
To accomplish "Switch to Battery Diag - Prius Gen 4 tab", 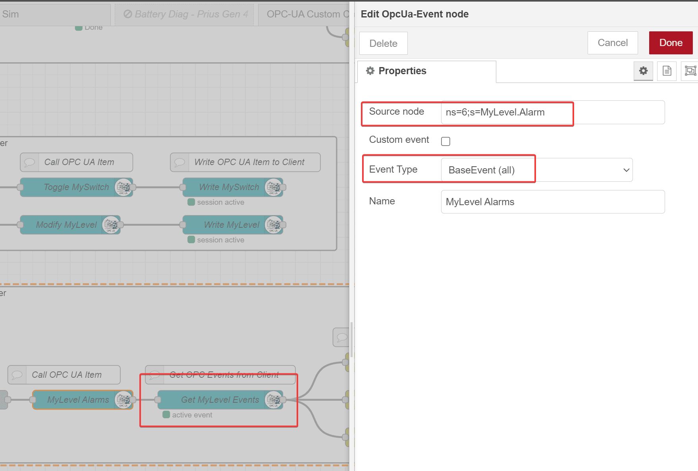I will click(185, 14).
